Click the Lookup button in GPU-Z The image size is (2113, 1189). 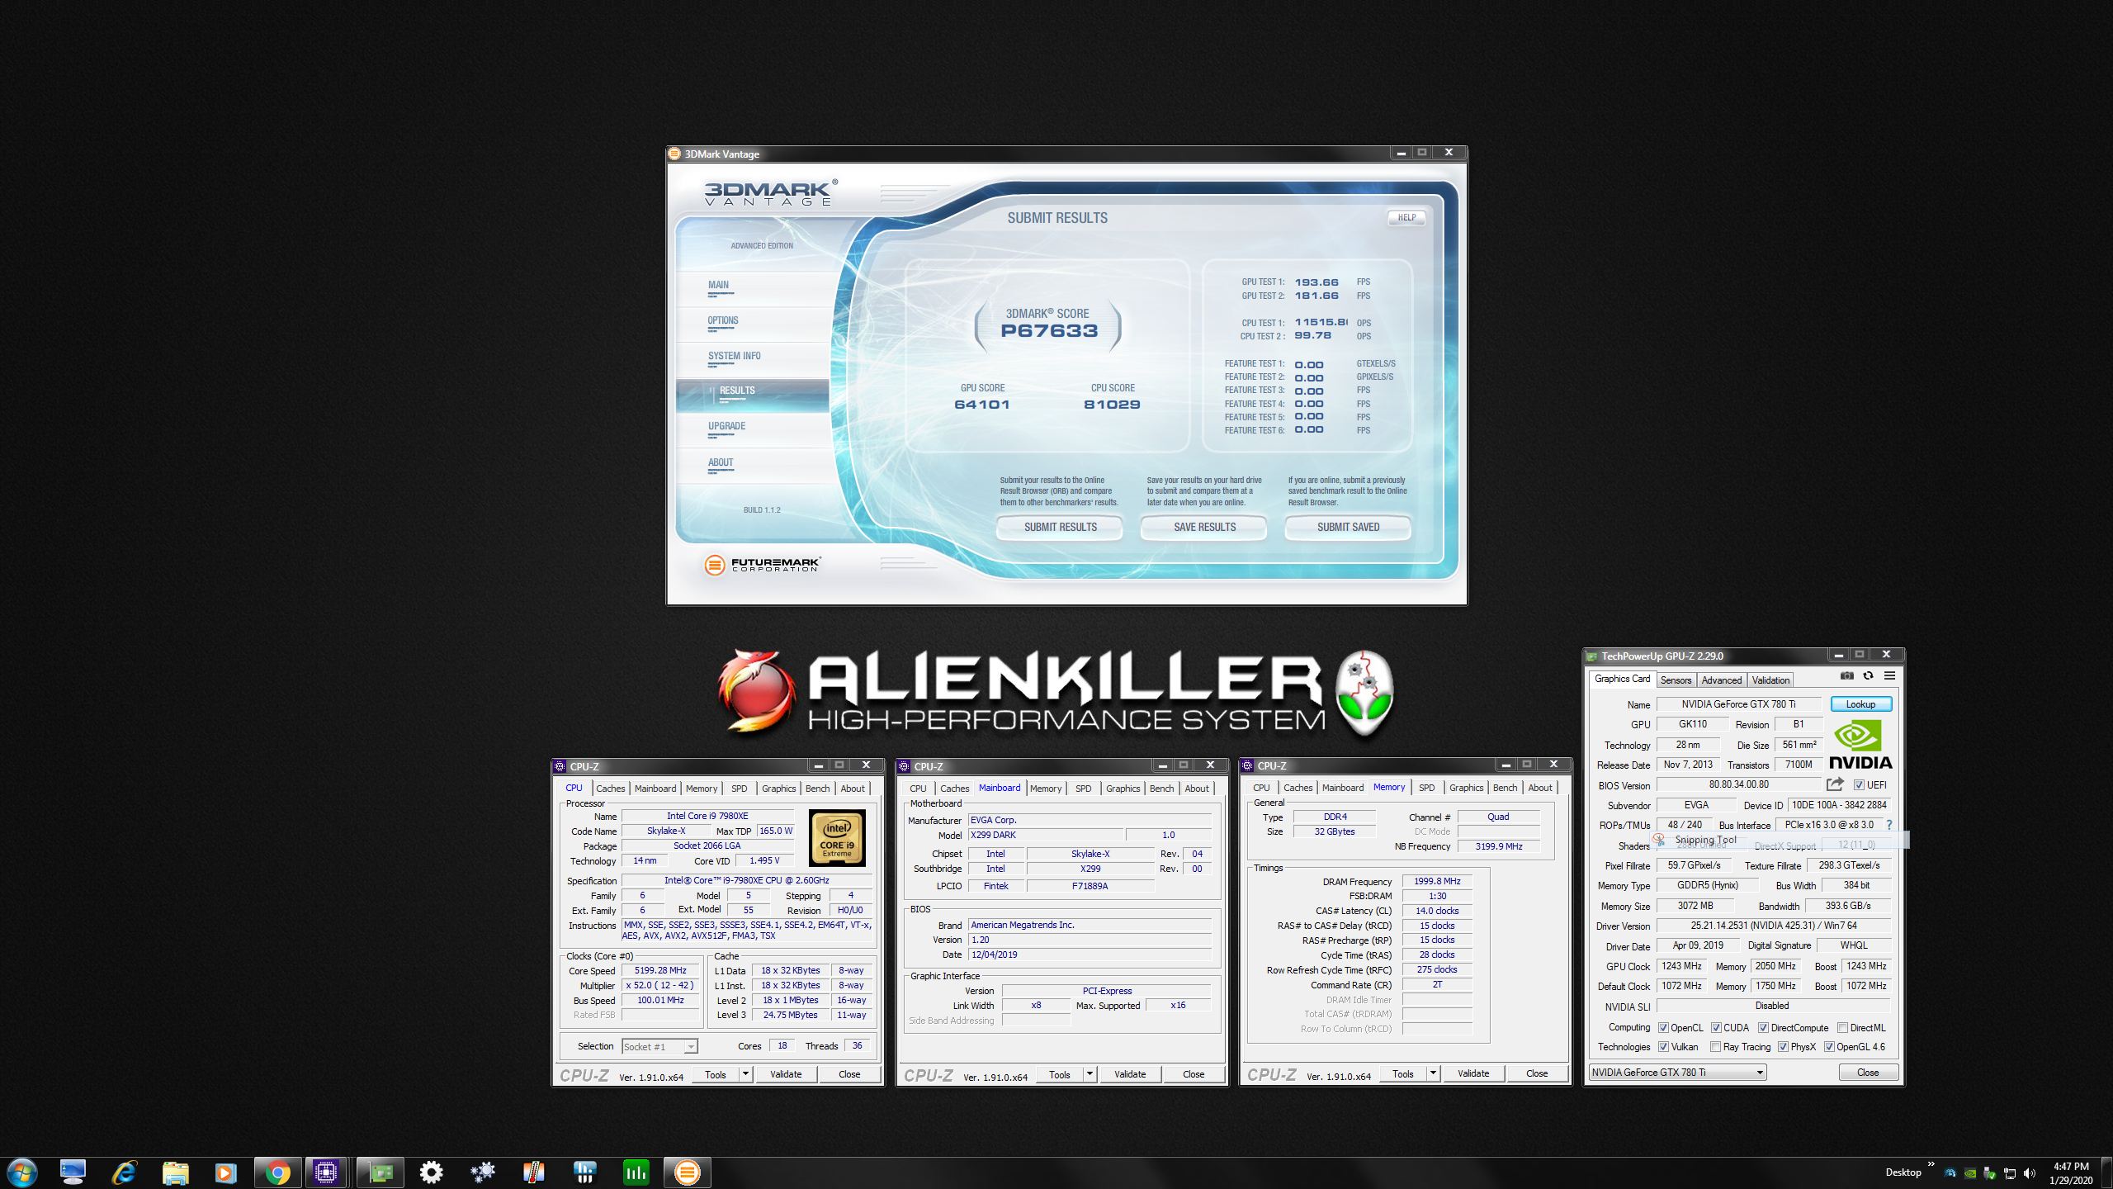pos(1860,704)
